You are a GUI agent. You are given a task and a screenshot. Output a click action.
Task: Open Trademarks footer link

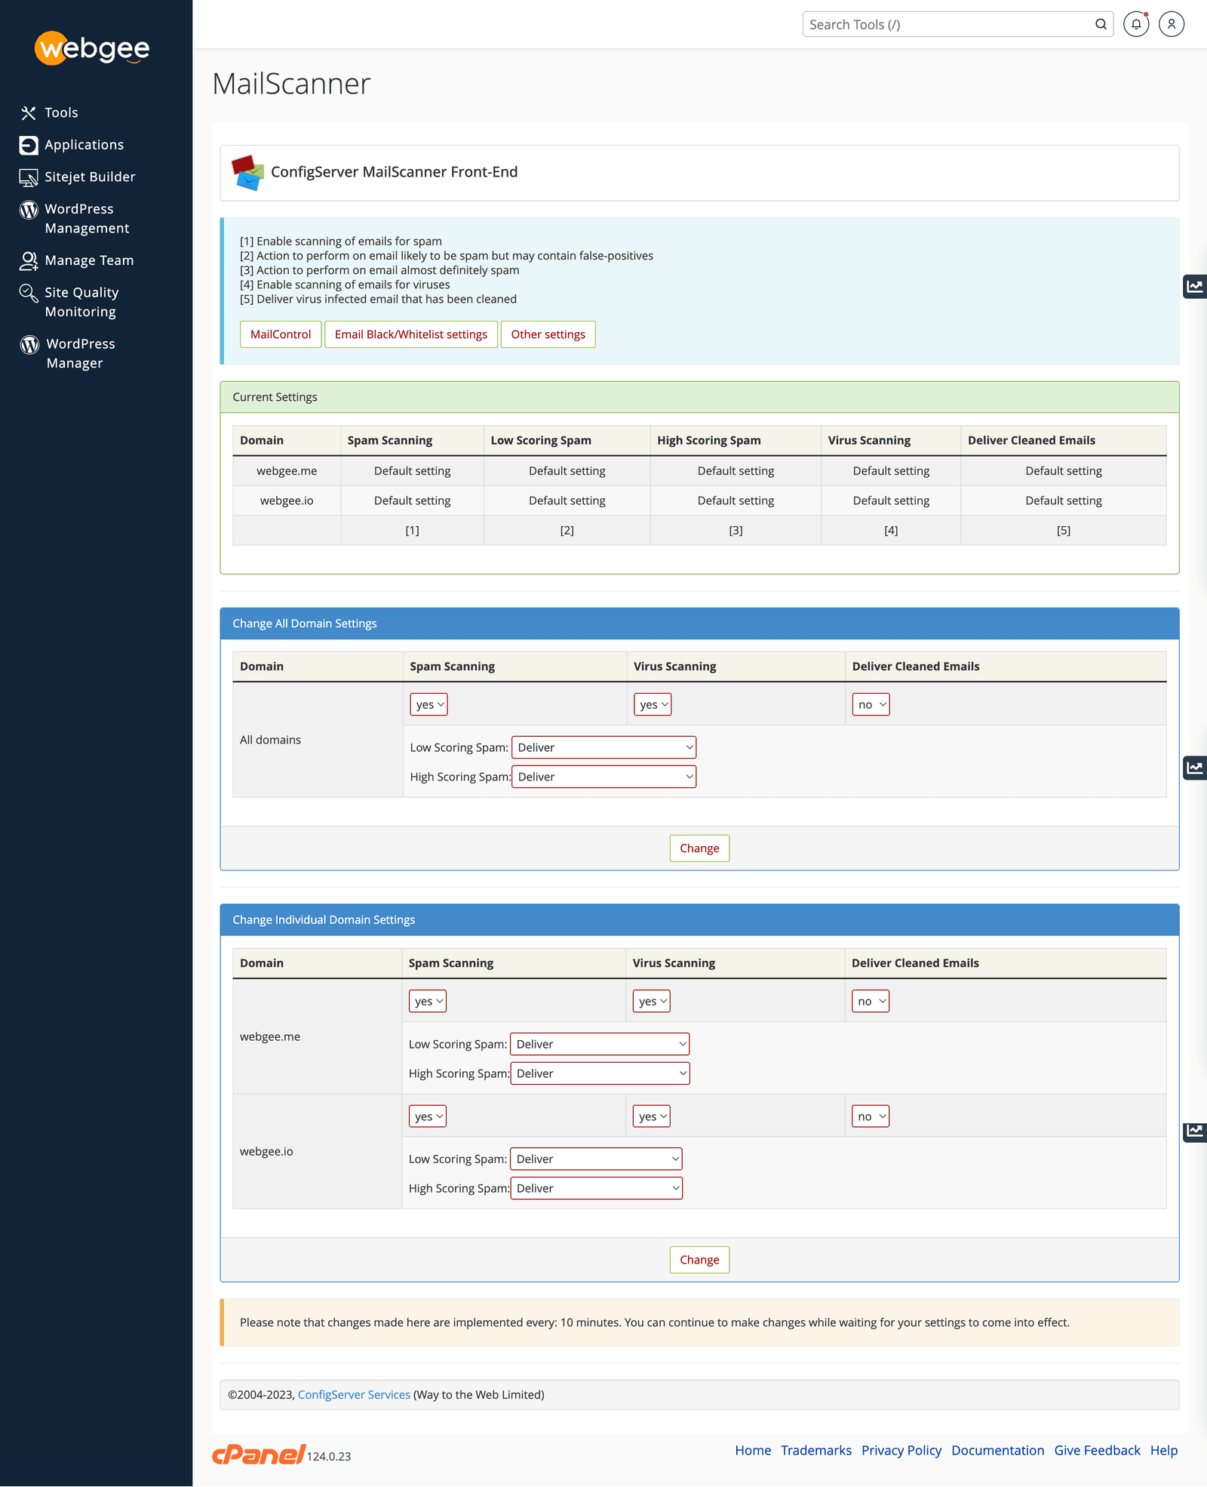click(x=816, y=1451)
